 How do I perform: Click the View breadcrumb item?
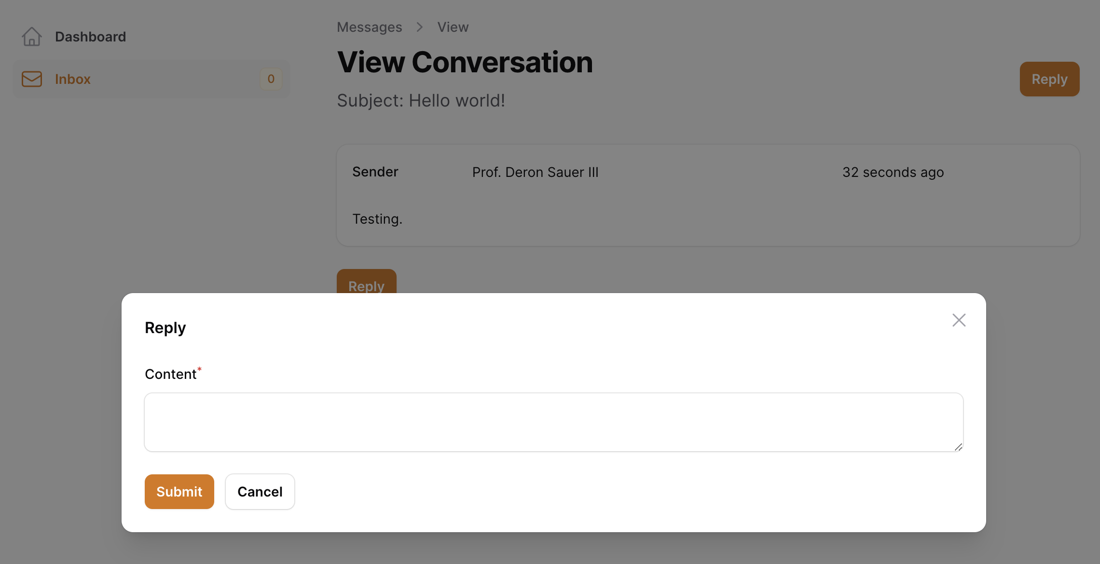(453, 27)
